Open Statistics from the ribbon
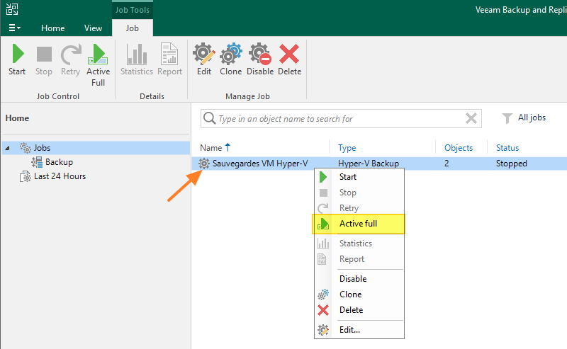 137,59
